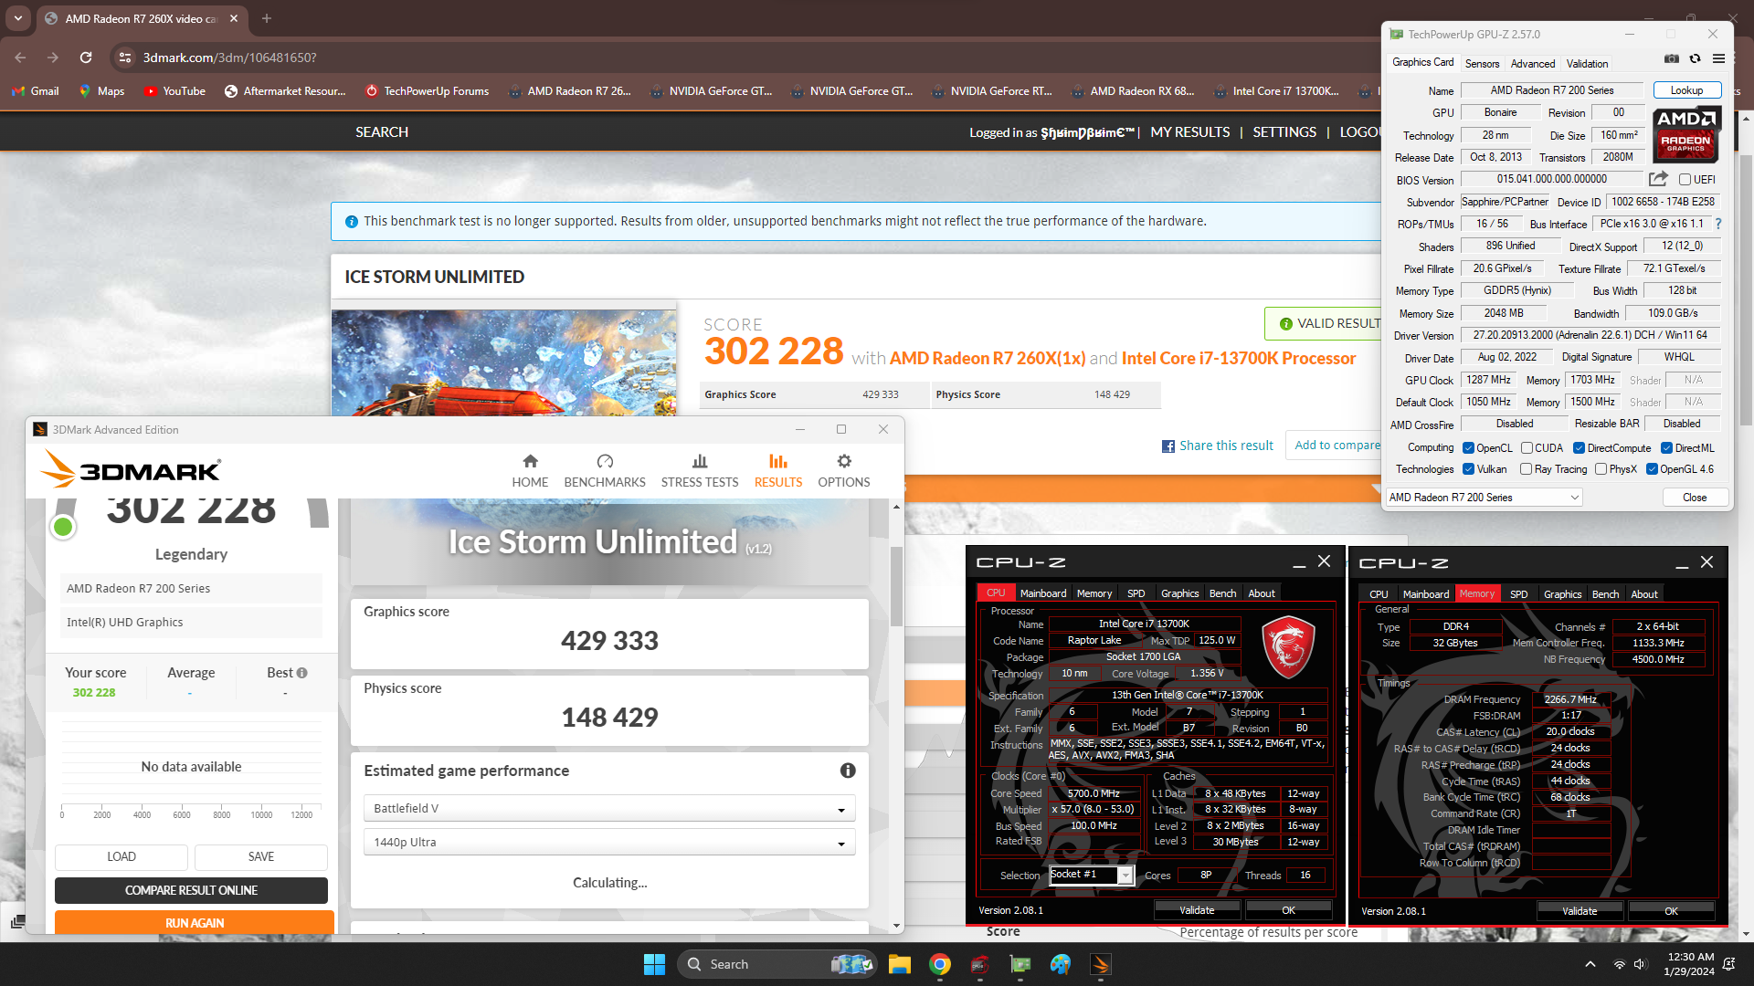Open Paint from the taskbar

tap(1061, 964)
